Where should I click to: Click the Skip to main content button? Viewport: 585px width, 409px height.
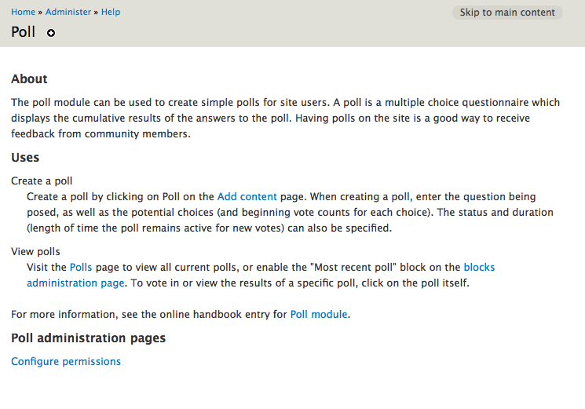507,13
